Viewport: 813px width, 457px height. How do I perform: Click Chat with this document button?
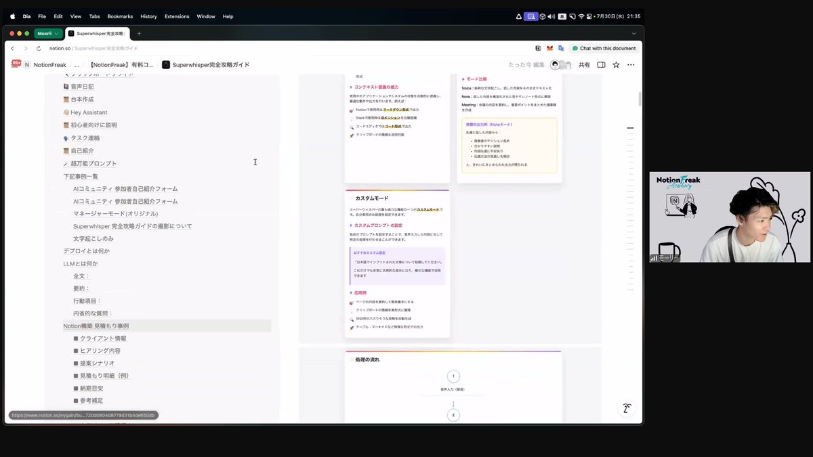point(604,49)
